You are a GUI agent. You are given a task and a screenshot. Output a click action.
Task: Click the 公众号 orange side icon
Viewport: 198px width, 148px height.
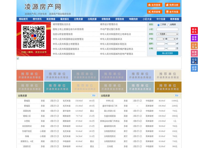pyautogui.click(x=194, y=46)
